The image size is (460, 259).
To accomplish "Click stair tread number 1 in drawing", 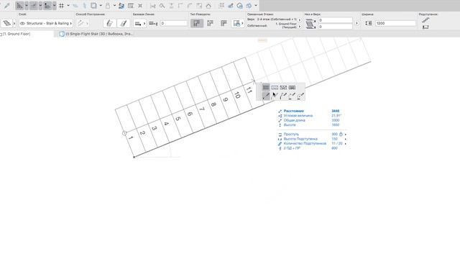I will pyautogui.click(x=131, y=137).
